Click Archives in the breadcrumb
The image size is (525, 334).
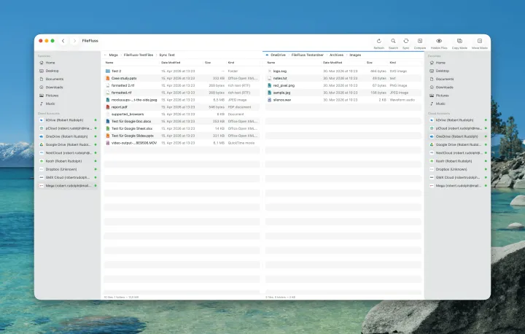point(336,55)
